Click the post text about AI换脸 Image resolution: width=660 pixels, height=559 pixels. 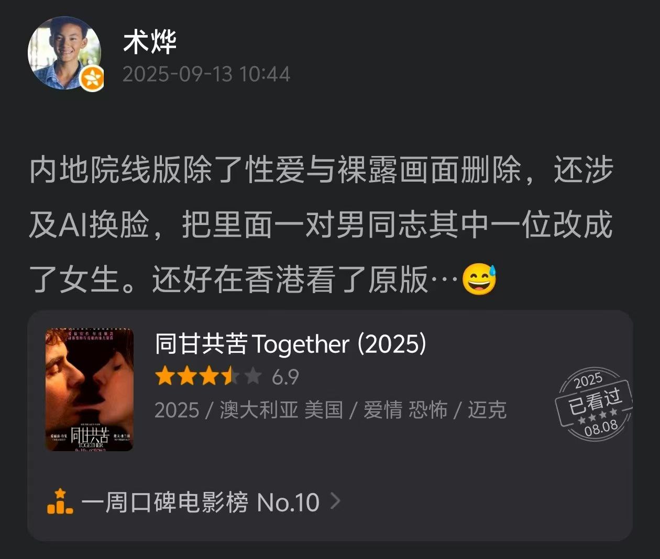pos(321,225)
